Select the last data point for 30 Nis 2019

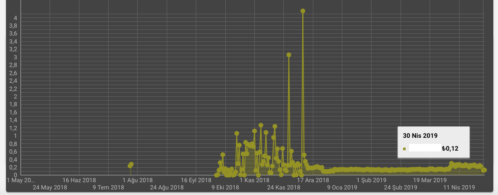pos(484,170)
